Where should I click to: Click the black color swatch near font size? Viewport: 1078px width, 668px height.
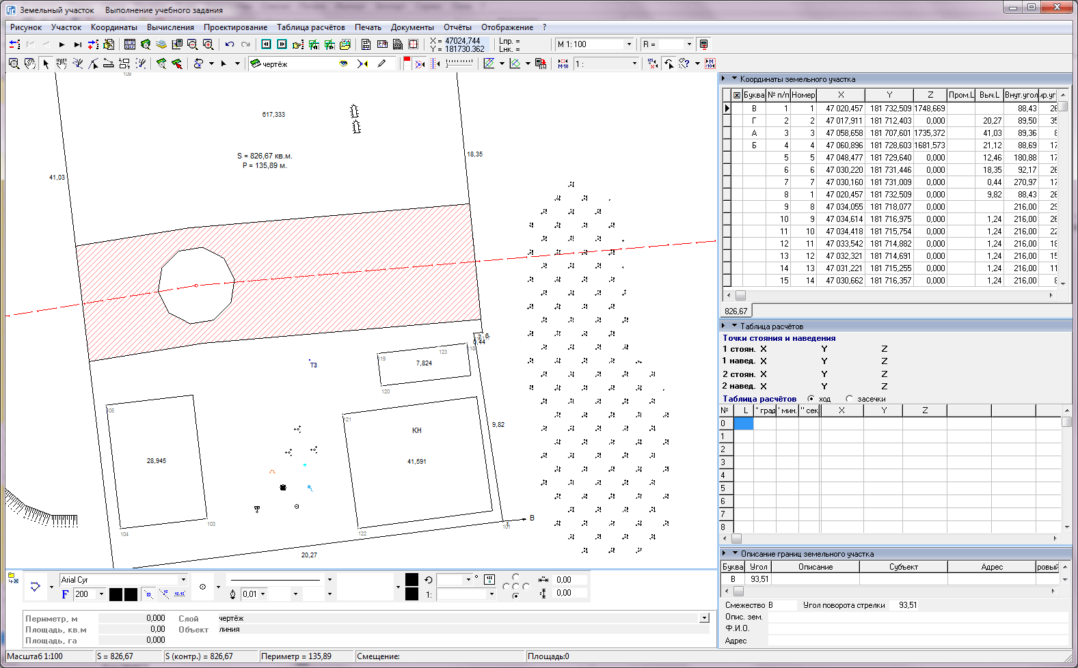[x=116, y=594]
